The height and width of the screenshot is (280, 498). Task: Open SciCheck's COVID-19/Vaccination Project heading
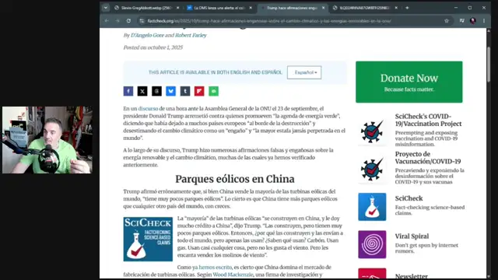pyautogui.click(x=428, y=120)
